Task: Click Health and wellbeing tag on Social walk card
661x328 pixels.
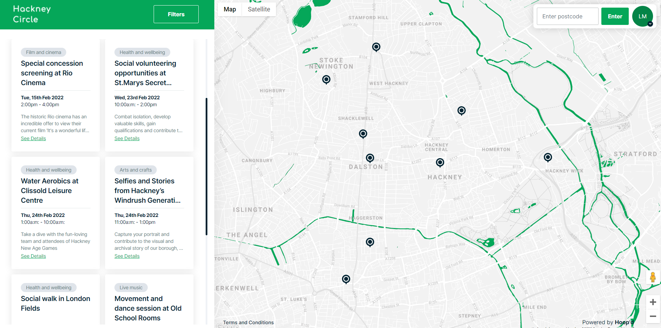Action: click(49, 288)
